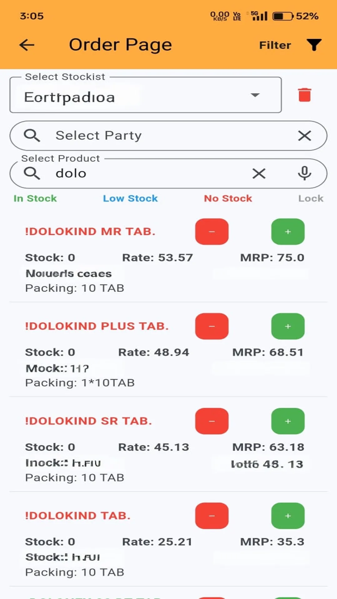This screenshot has width=337, height=599.
Task: Tap the Filter text button
Action: coord(275,45)
